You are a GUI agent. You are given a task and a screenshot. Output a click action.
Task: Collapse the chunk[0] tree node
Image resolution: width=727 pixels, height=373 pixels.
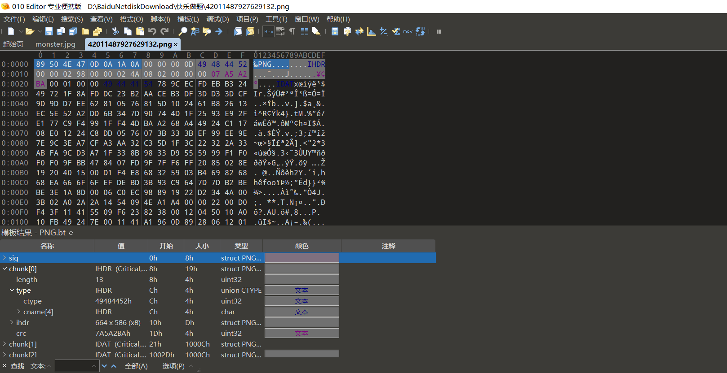[x=4, y=269]
